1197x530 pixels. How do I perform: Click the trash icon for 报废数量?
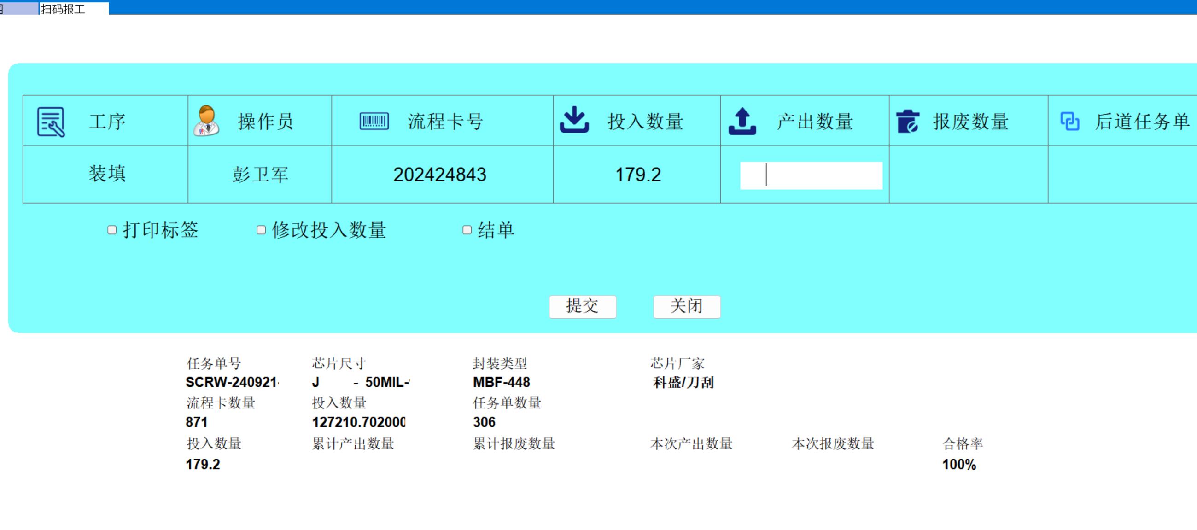click(907, 121)
